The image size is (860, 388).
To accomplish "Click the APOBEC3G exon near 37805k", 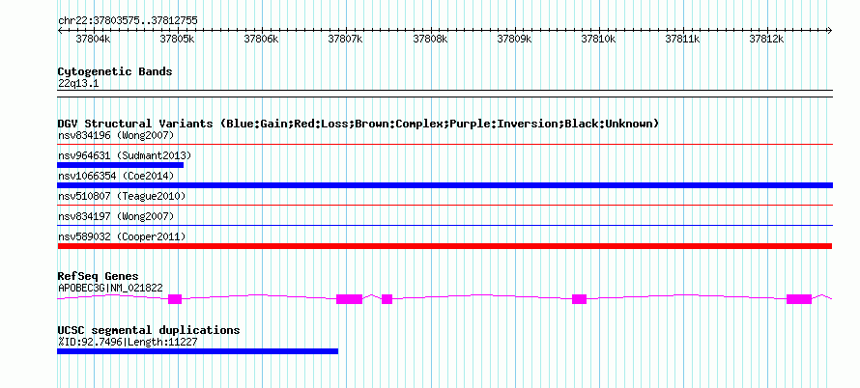I will 175,298.
